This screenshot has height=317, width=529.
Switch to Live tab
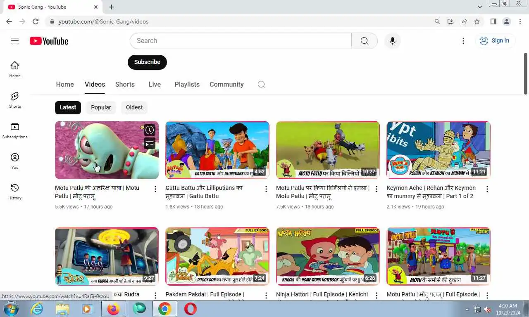click(155, 84)
